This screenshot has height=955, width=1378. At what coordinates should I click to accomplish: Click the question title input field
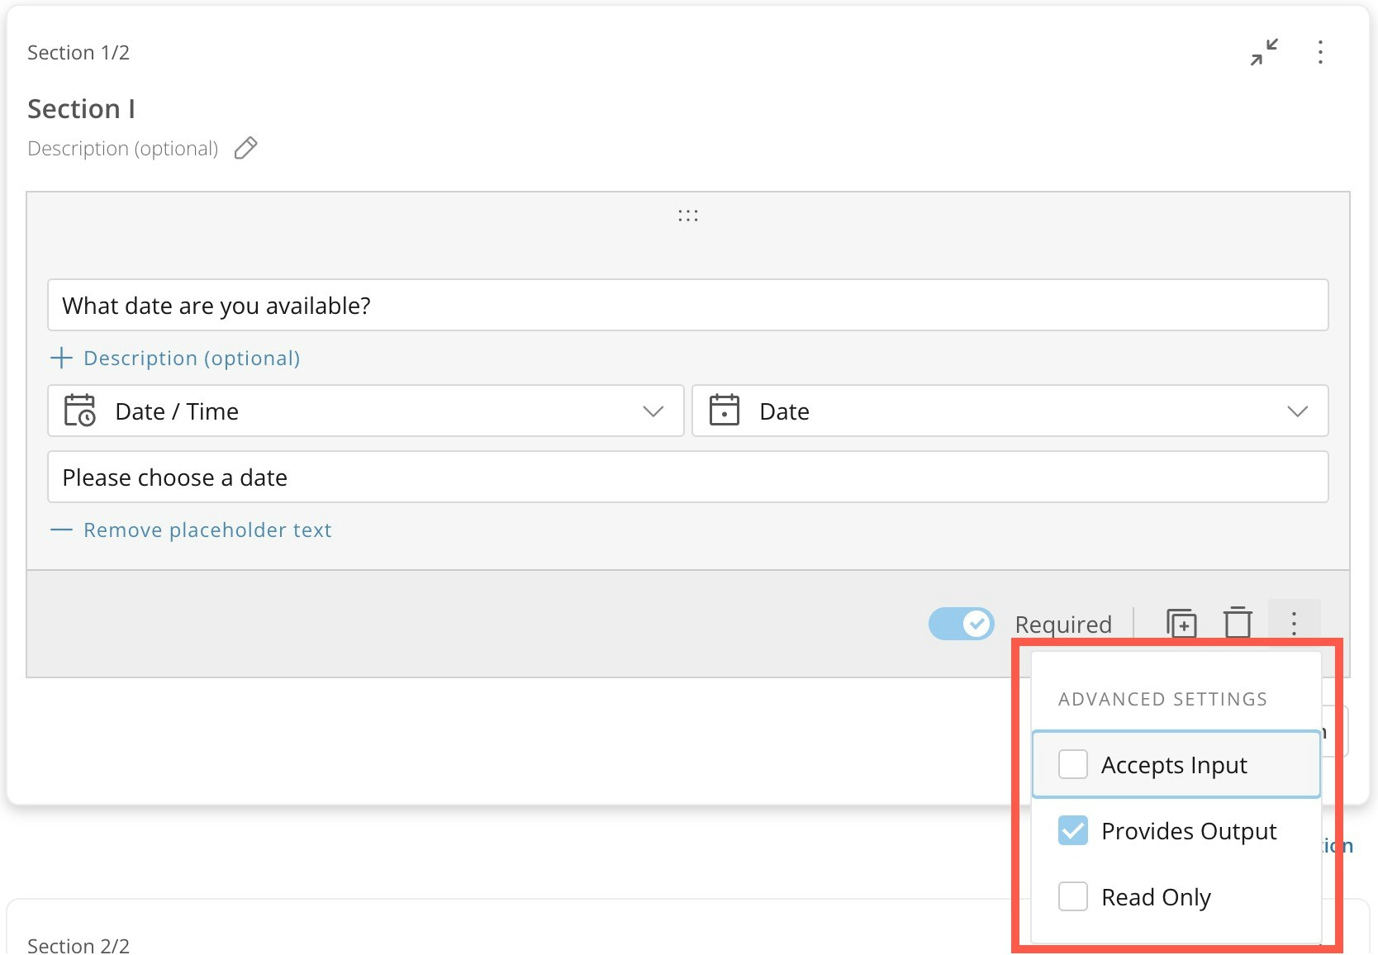tap(688, 305)
